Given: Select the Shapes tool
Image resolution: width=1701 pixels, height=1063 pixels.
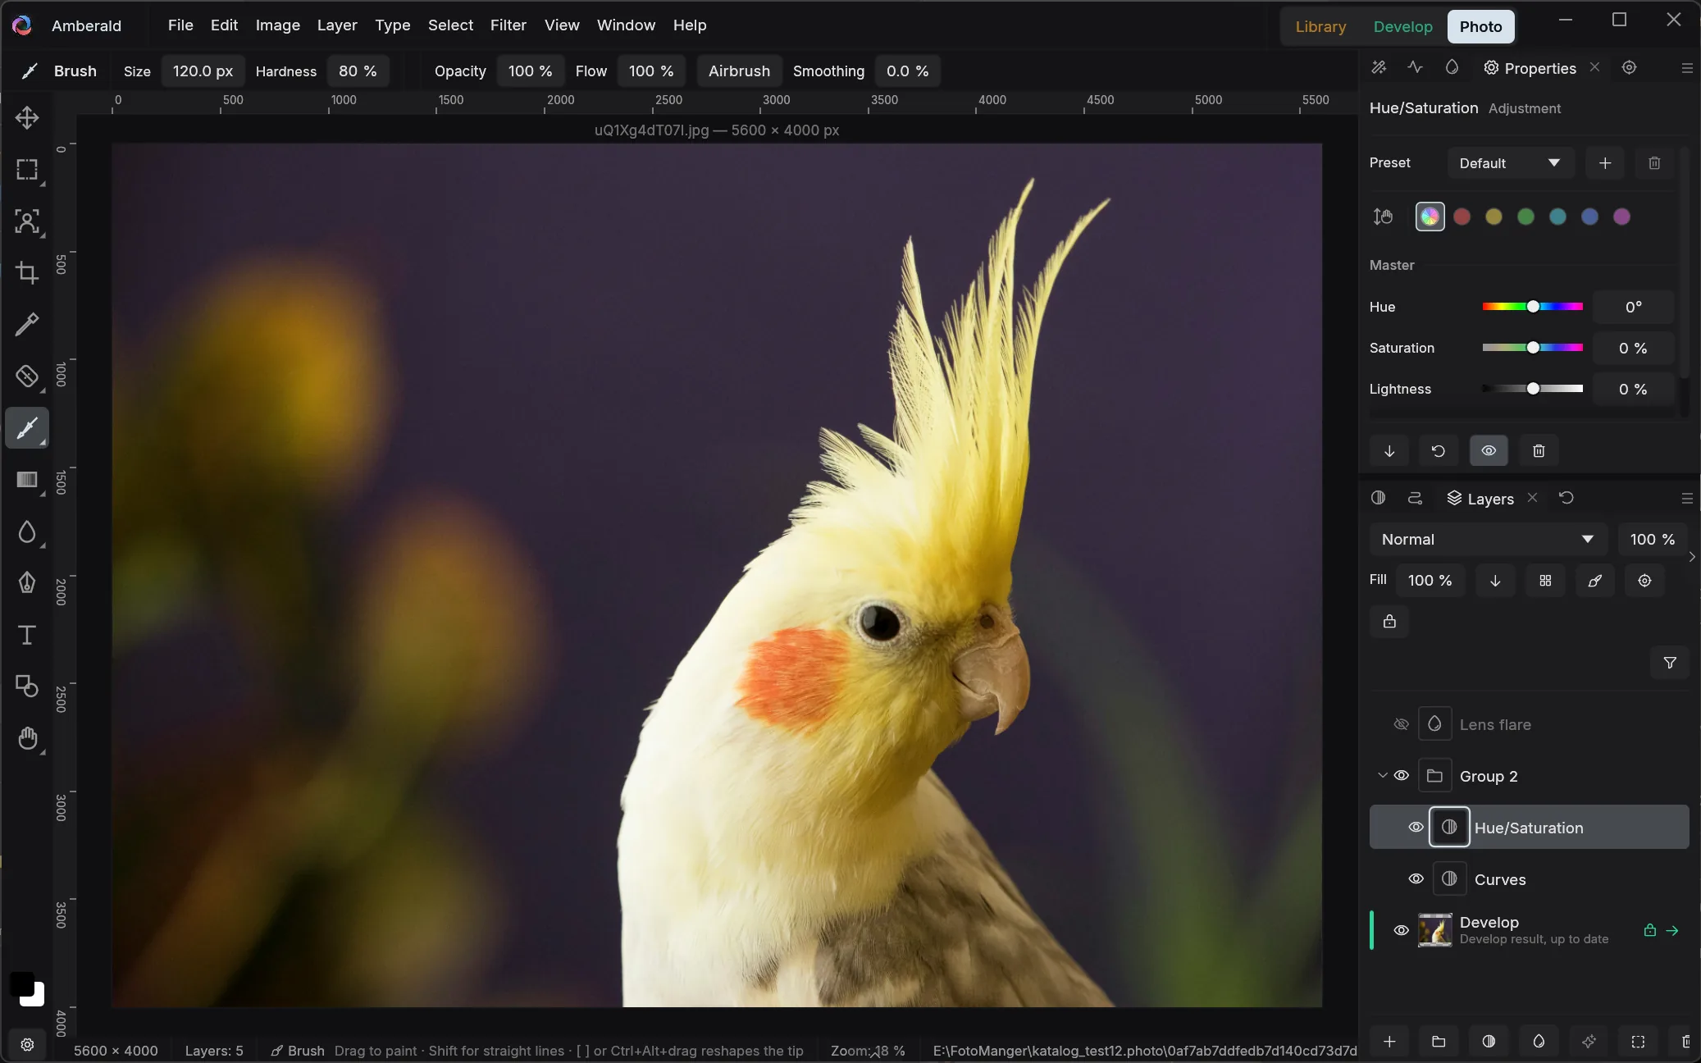Looking at the screenshot, I should (27, 687).
